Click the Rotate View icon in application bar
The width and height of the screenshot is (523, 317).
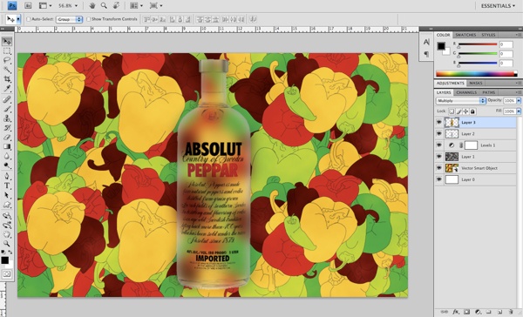(117, 6)
